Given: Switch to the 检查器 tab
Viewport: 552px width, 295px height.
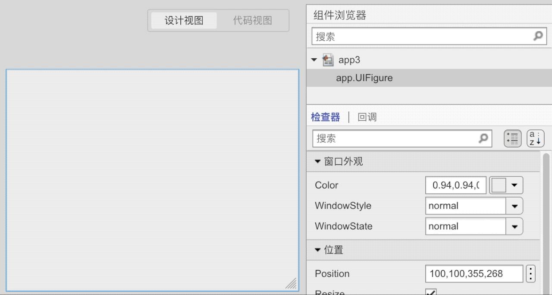Looking at the screenshot, I should tap(325, 117).
